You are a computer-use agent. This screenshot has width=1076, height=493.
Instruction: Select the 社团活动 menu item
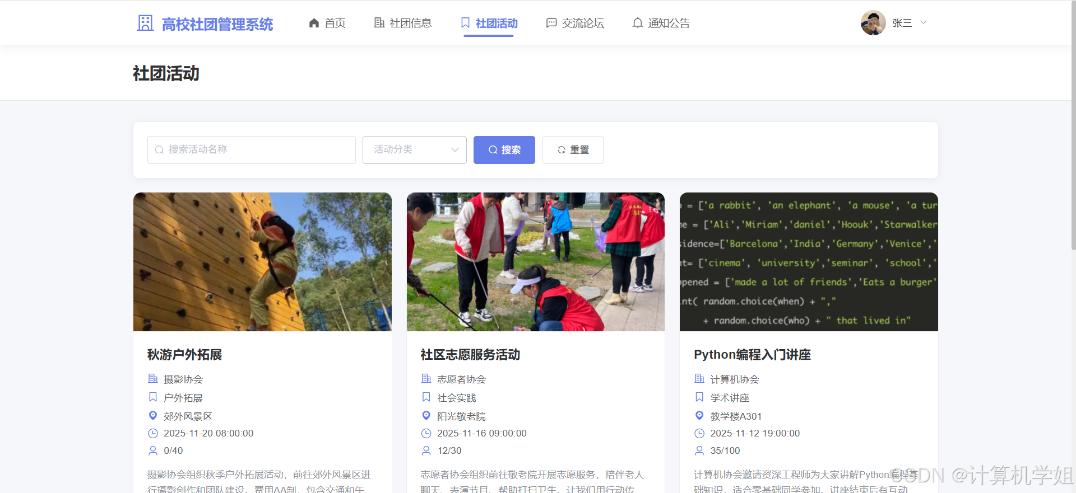point(489,23)
